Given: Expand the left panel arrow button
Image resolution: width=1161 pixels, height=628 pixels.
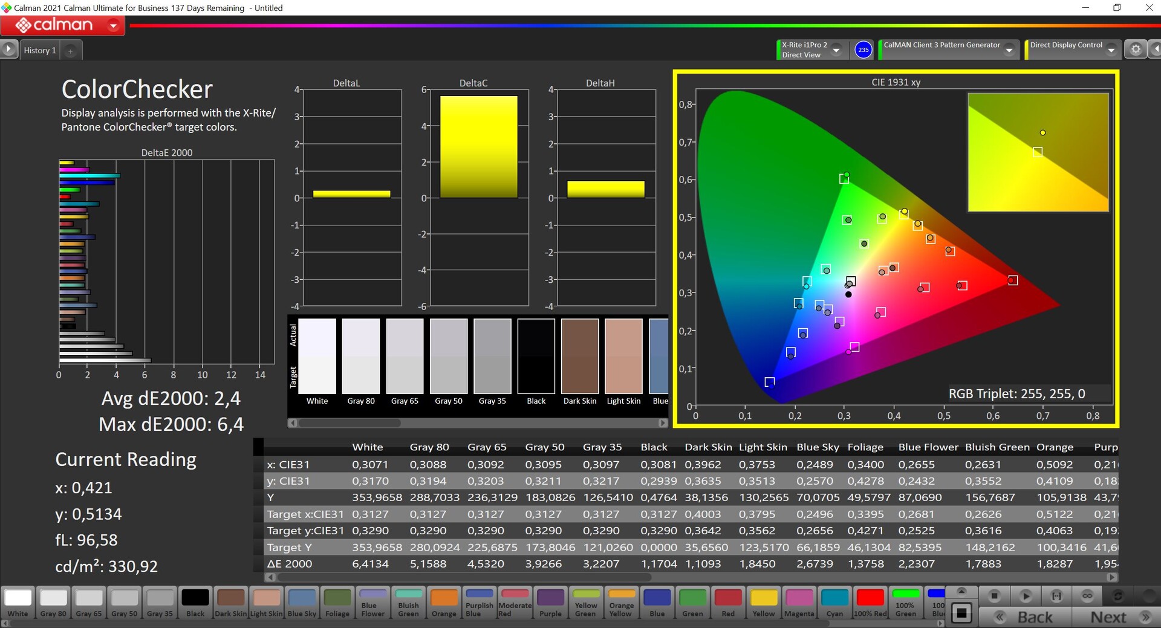Looking at the screenshot, I should 8,49.
